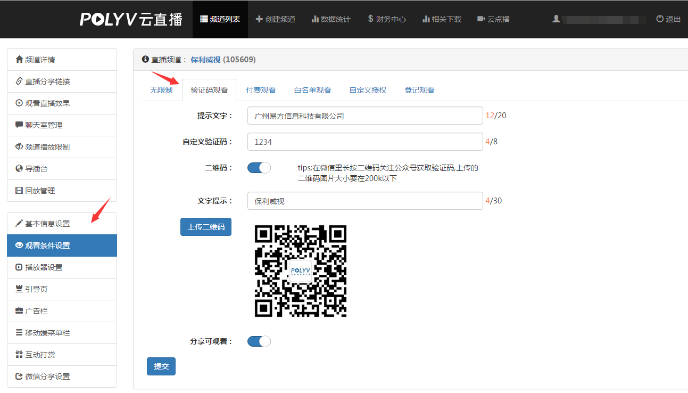
Task: Open 财务中心 from the top menu
Action: [386, 19]
